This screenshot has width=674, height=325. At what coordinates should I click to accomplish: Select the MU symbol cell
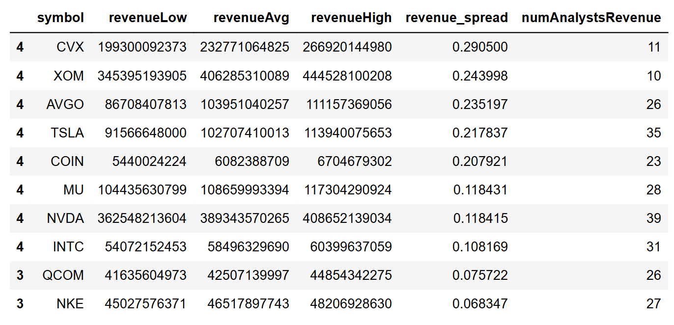(x=74, y=190)
